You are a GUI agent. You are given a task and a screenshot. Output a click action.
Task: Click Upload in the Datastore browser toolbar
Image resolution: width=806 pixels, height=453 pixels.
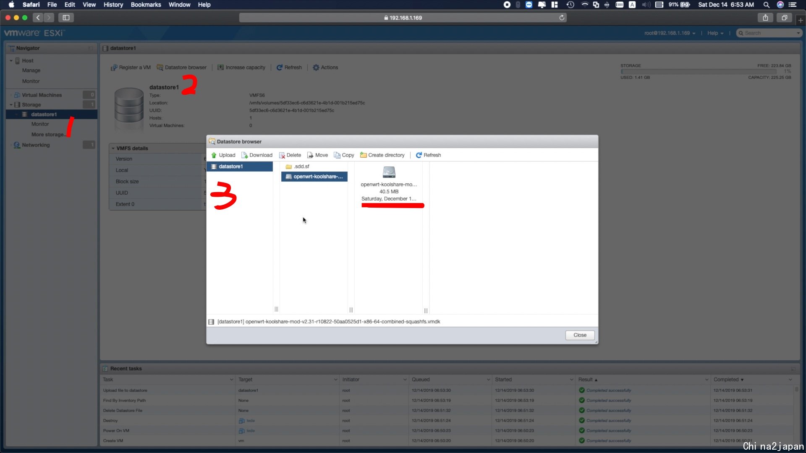pyautogui.click(x=223, y=155)
